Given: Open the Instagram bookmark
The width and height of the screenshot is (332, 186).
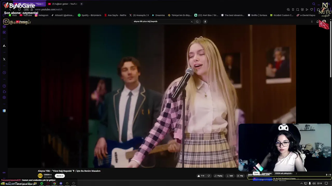Looking at the screenshot, I should click(41, 15).
